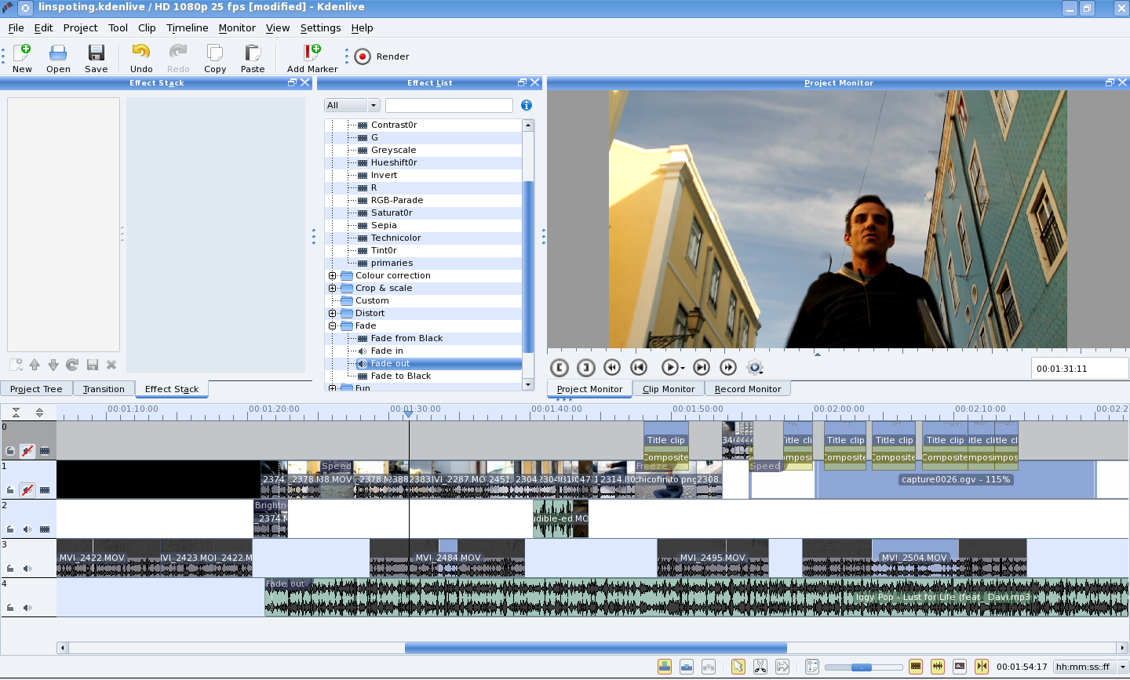The image size is (1130, 680).
Task: Open the hh:mm:ss::ff timecode format dropdown
Action: [x=1090, y=667]
